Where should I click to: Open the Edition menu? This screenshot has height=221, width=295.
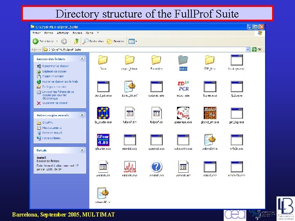pos(48,33)
